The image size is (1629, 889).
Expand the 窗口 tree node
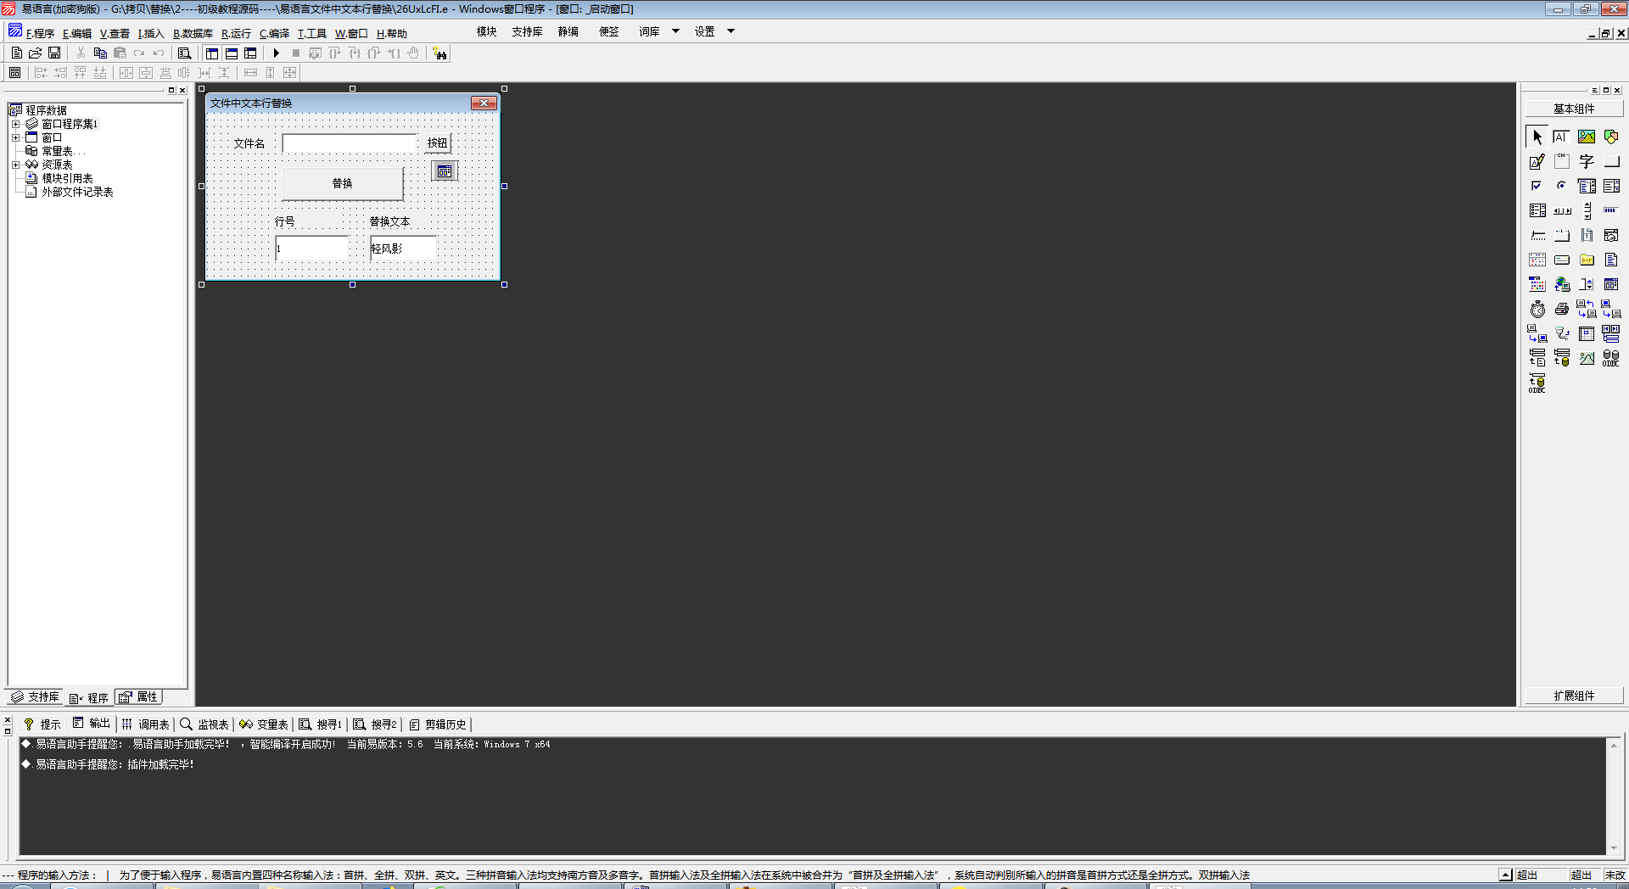coord(15,137)
